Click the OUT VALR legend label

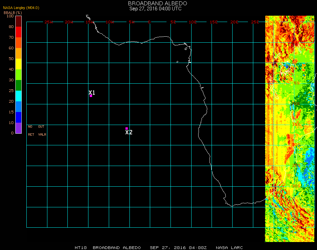(42, 131)
